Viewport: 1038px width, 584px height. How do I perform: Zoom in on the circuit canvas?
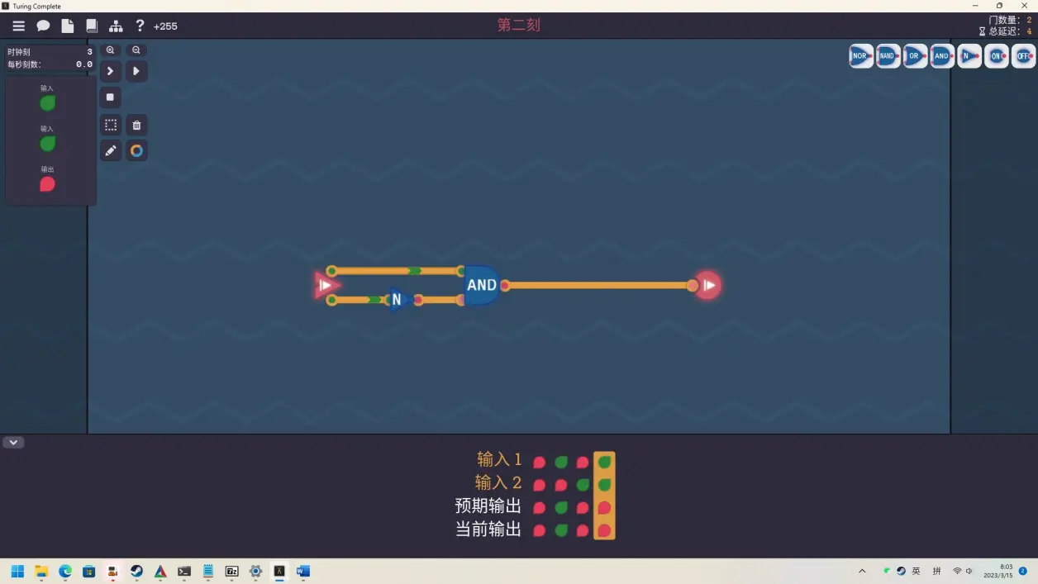tap(110, 50)
